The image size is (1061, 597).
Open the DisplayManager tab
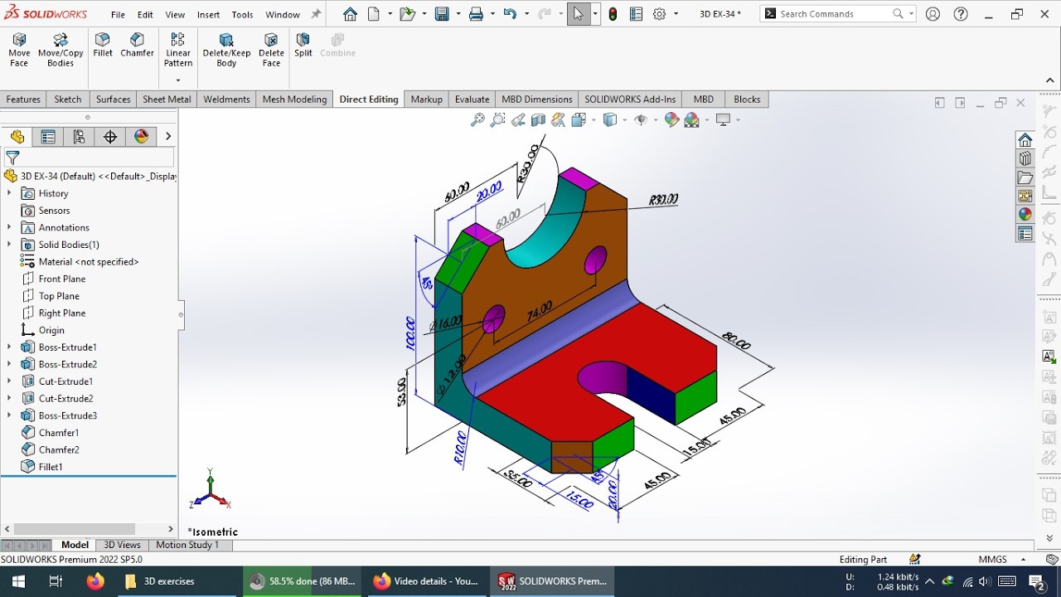[141, 137]
